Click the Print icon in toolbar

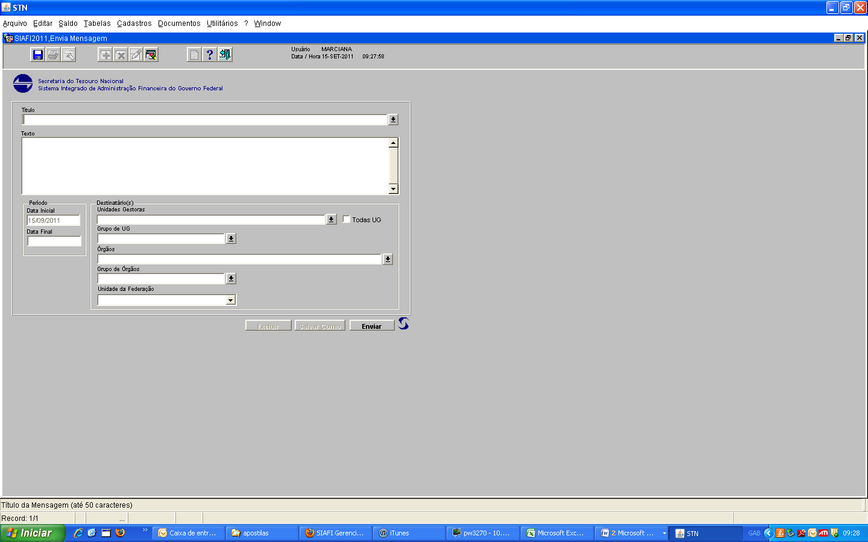[x=53, y=55]
